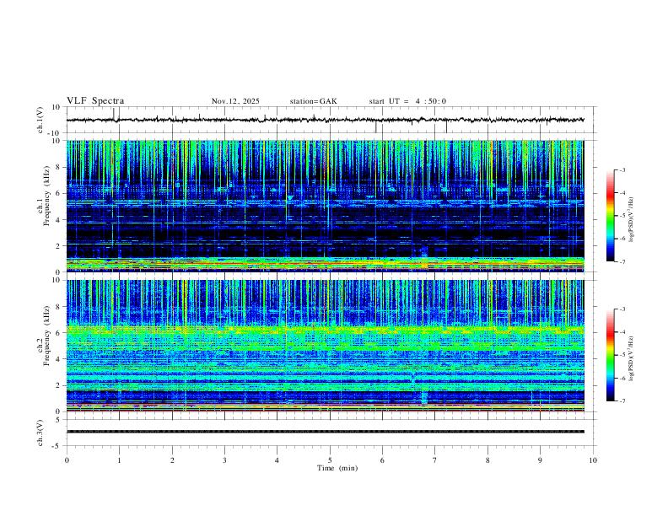Click the 'Time (min)' axis label
668x516 pixels.
(x=337, y=468)
